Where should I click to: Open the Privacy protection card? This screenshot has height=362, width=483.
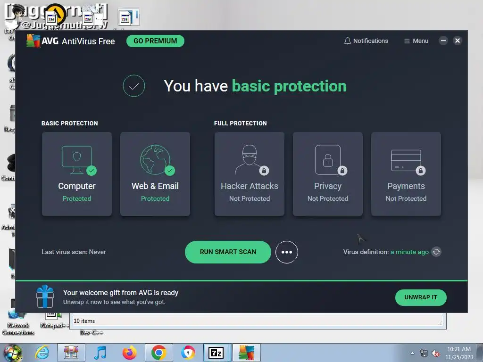pyautogui.click(x=328, y=174)
